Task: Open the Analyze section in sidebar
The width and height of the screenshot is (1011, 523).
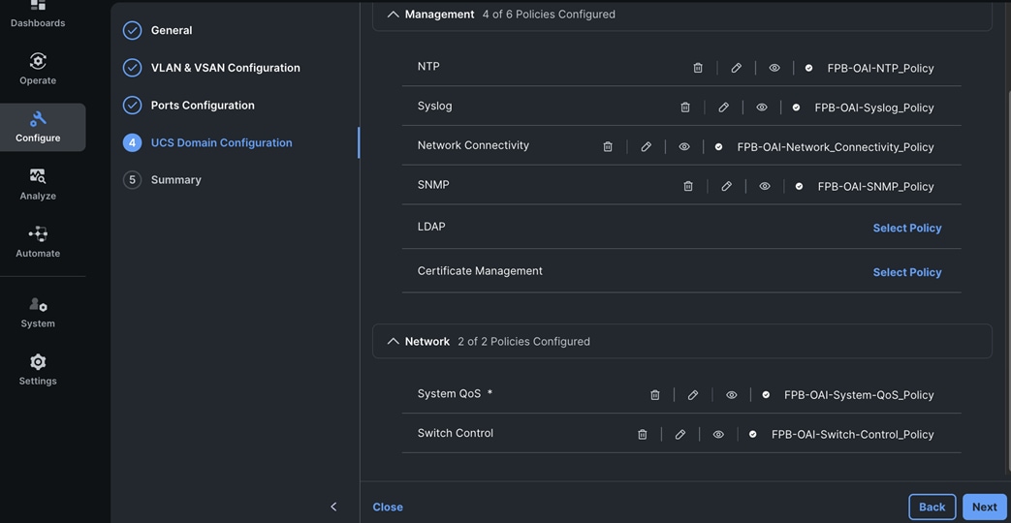Action: click(x=38, y=184)
